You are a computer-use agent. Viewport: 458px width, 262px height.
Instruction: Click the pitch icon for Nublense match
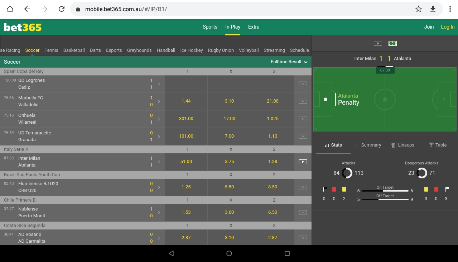point(303,213)
